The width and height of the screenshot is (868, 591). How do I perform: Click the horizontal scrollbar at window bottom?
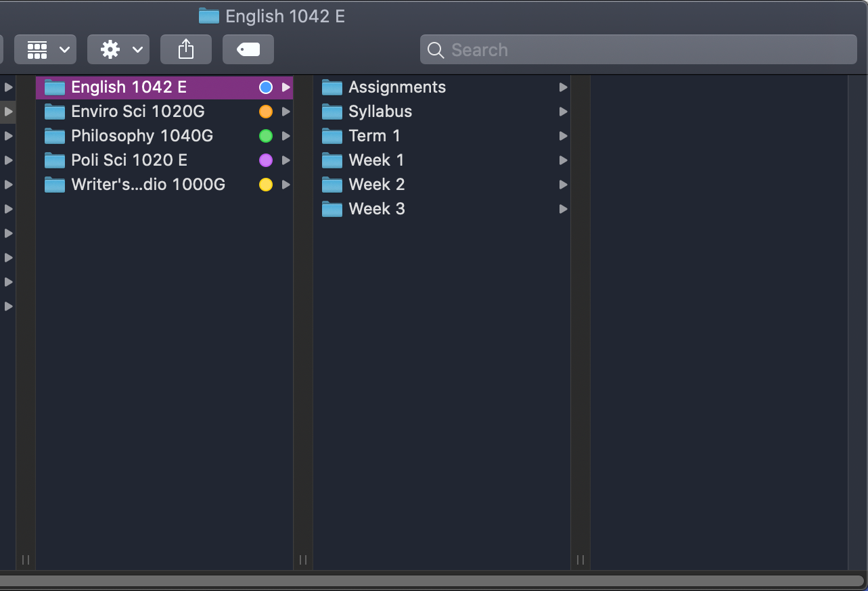(x=432, y=580)
